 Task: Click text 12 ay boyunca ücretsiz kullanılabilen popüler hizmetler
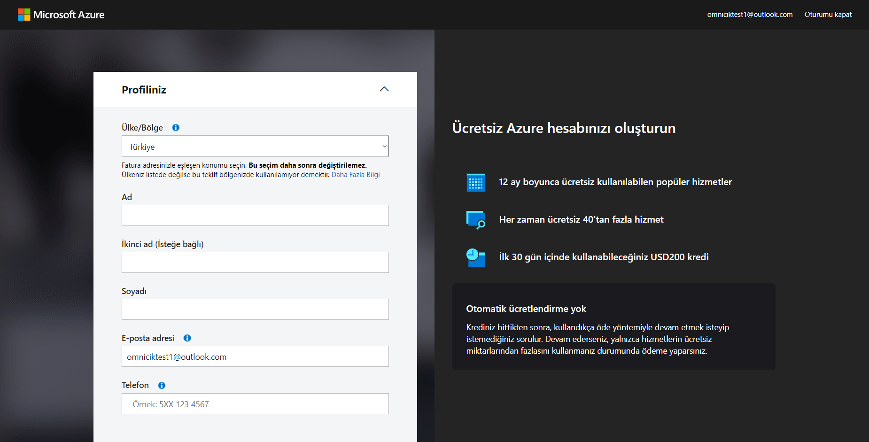click(x=615, y=182)
